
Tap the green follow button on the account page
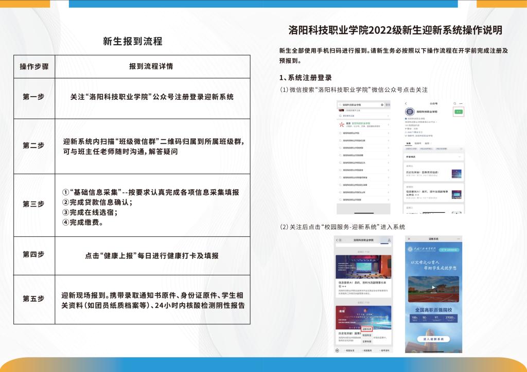[x=458, y=111]
